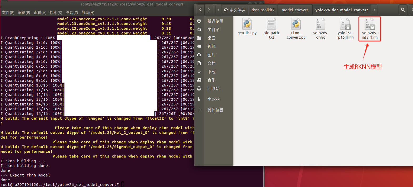Open 桌面 in the sidebar

coord(211,38)
